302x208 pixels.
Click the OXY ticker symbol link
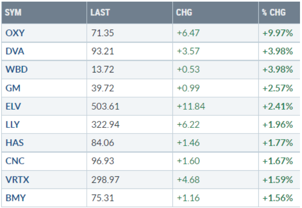[15, 33]
